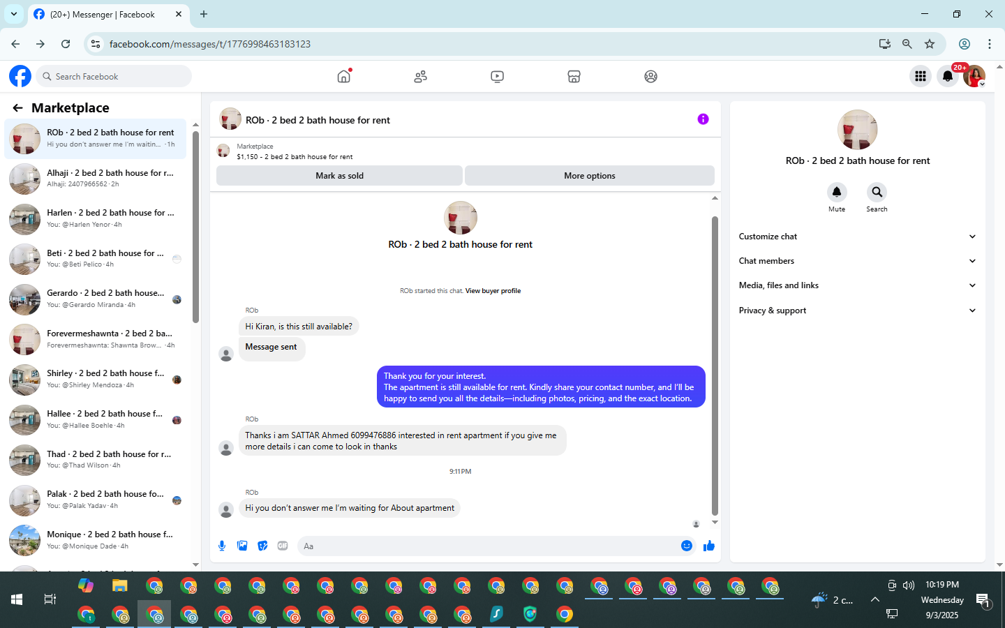The width and height of the screenshot is (1005, 628).
Task: Send a thumbs up like
Action: pyautogui.click(x=709, y=546)
